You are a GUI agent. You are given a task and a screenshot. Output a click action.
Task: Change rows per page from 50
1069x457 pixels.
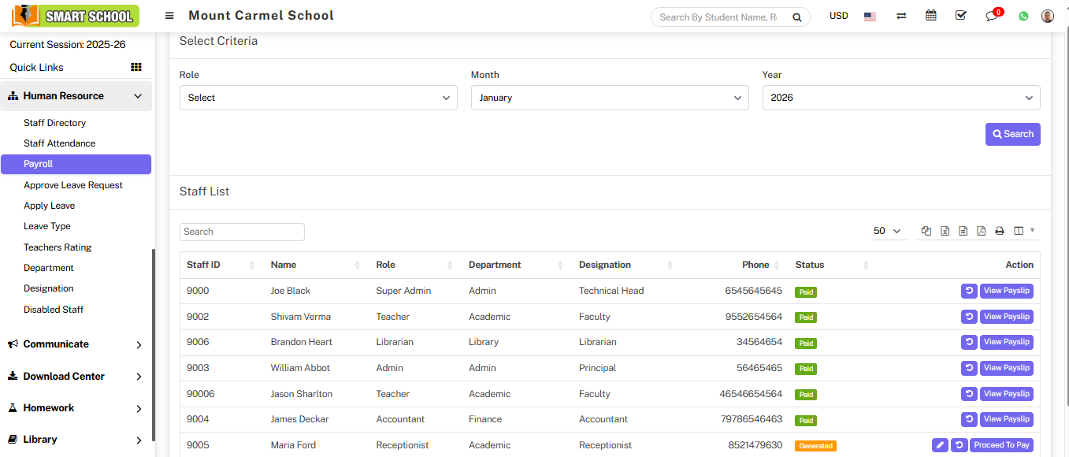887,231
